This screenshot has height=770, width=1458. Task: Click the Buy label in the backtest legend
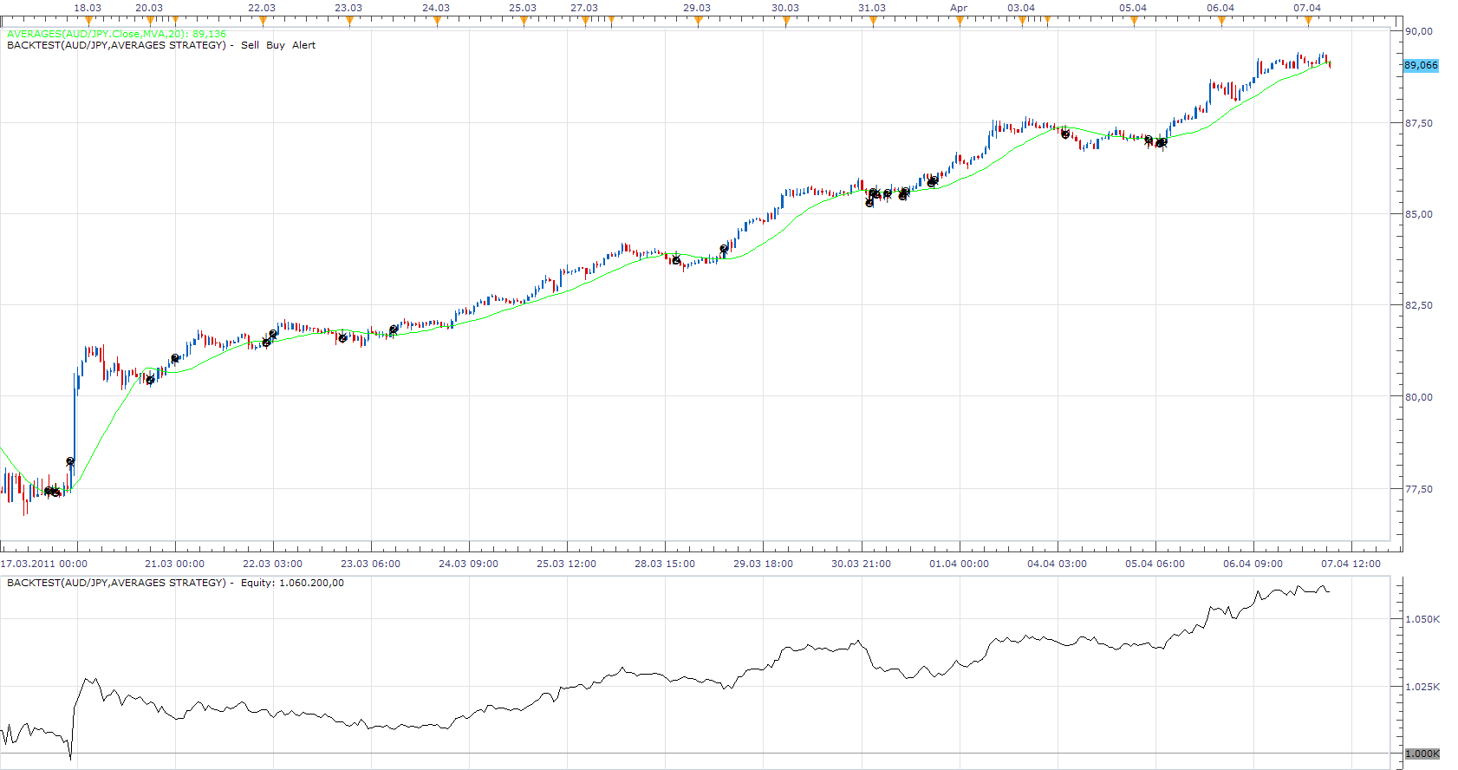pyautogui.click(x=276, y=45)
